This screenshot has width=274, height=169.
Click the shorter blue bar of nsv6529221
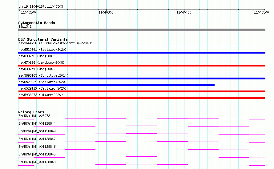[x=116, y=85]
